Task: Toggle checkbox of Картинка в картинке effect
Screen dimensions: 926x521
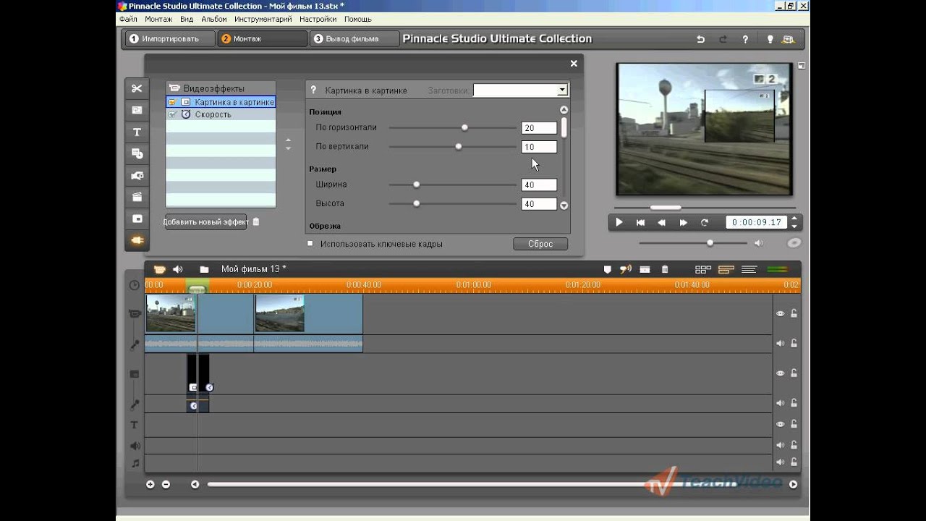Action: pyautogui.click(x=172, y=102)
